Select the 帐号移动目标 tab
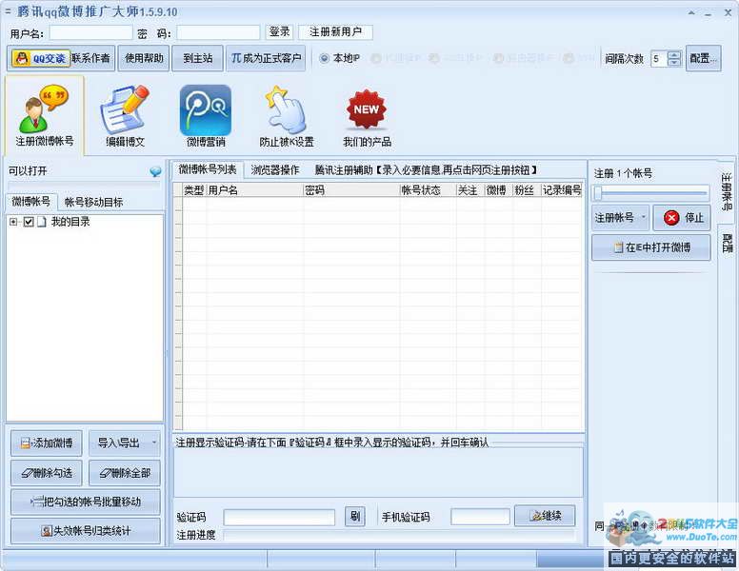 click(93, 202)
